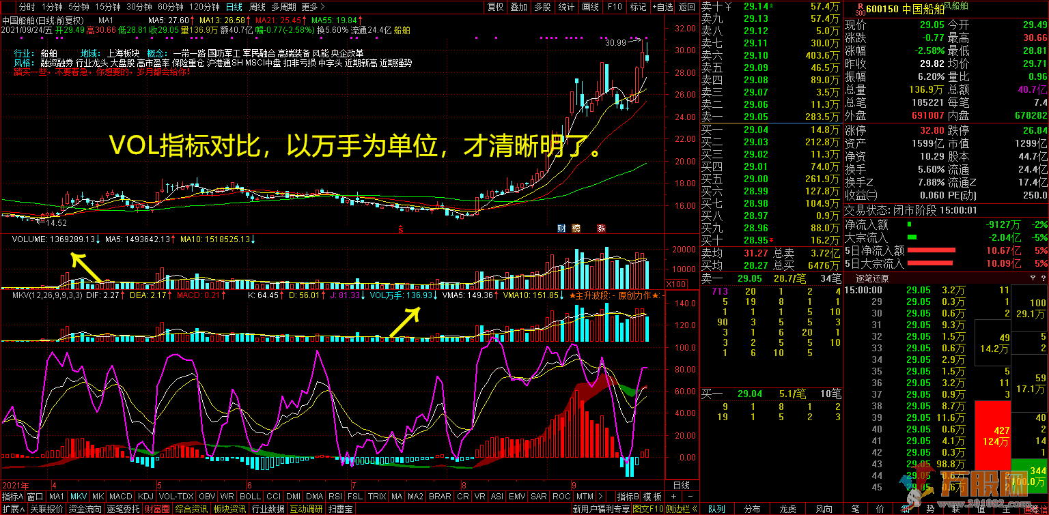The height and width of the screenshot is (515, 1049).
Task: Switch to 周线 period
Action: pyautogui.click(x=257, y=6)
